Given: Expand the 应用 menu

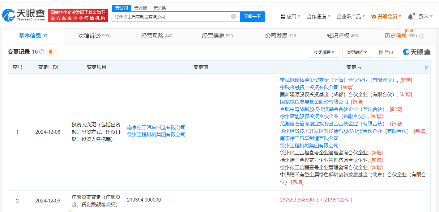Looking at the screenshot, I should coord(290,17).
